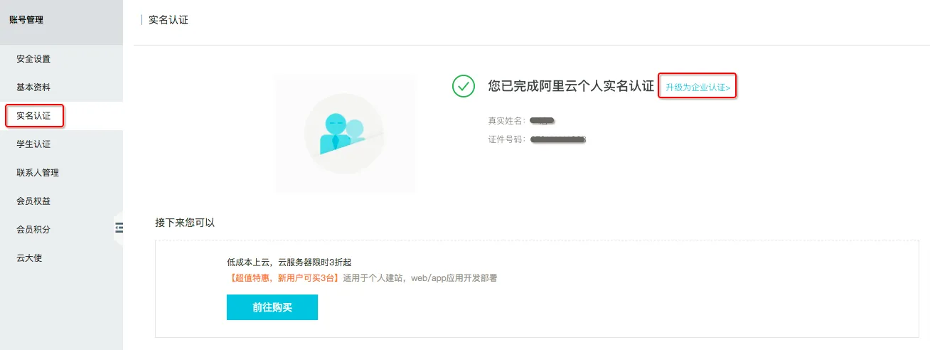Click the 您已完成阿里云个人实名认证 message

(571, 86)
